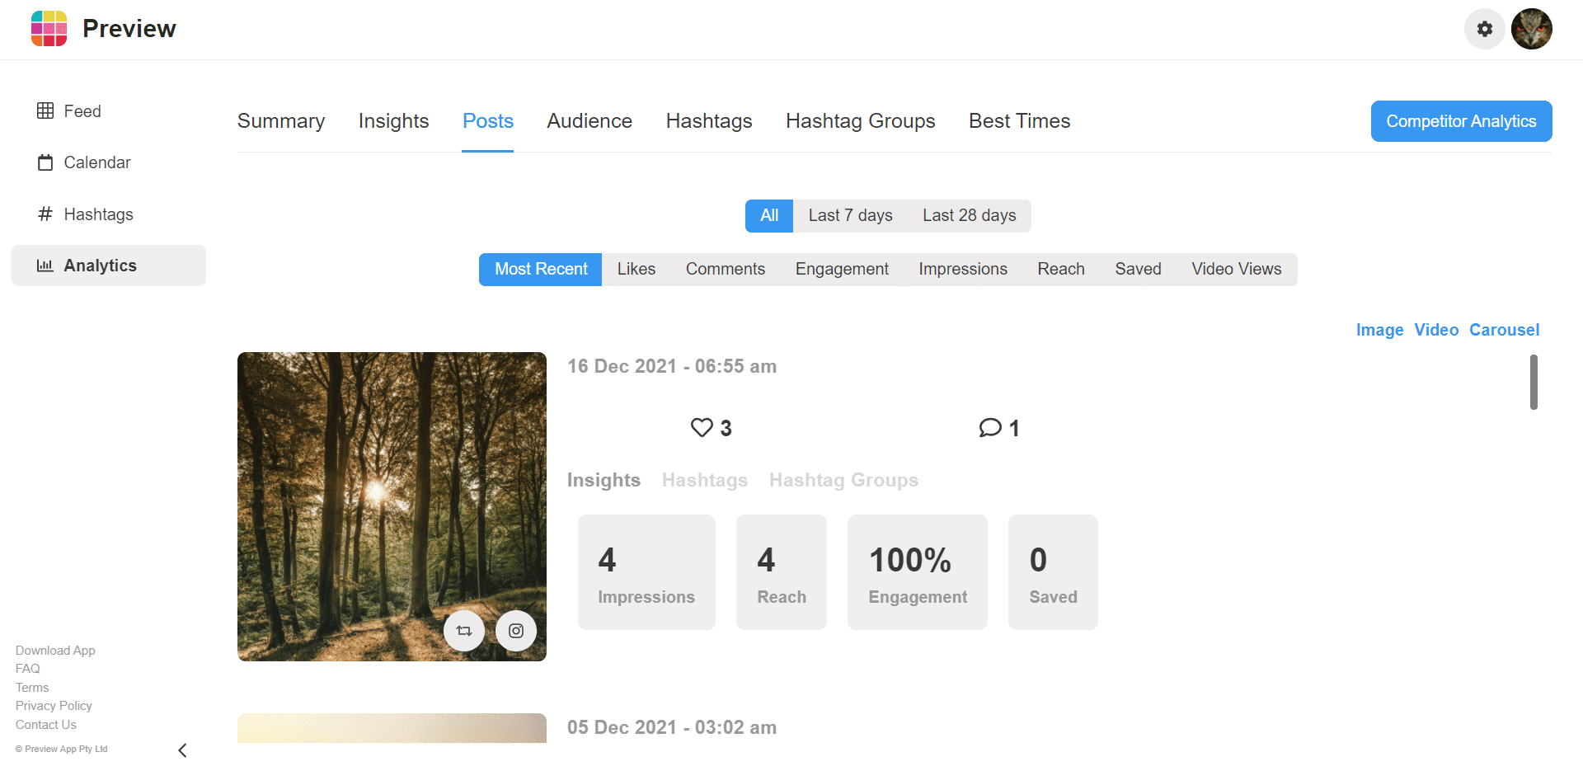1583x771 pixels.
Task: Click the hashtag symbol icon in sidebar
Action: tap(45, 214)
